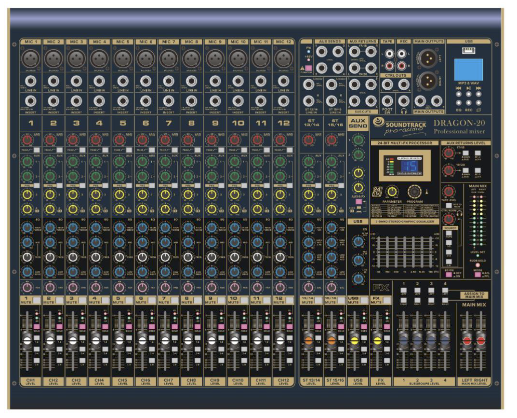The width and height of the screenshot is (517, 418).
Task: Click the USB channel HIGH EQ knob
Action: [358, 241]
